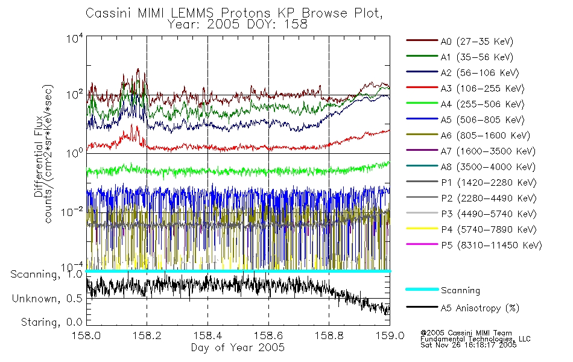573x362 pixels.
Task: Click the black A5 Anisotropy legend line
Action: 422,306
